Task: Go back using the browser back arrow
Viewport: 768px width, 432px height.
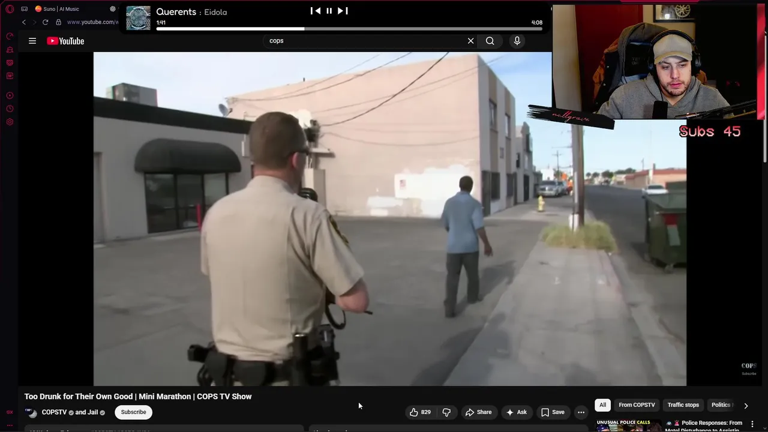Action: tap(24, 22)
